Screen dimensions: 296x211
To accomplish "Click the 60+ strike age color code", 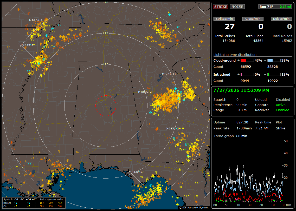I will [x=42, y=206].
